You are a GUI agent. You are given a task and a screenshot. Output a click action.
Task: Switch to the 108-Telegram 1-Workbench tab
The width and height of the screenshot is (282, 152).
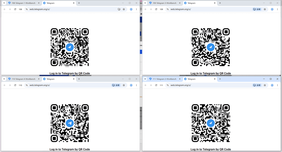tap(24, 3)
